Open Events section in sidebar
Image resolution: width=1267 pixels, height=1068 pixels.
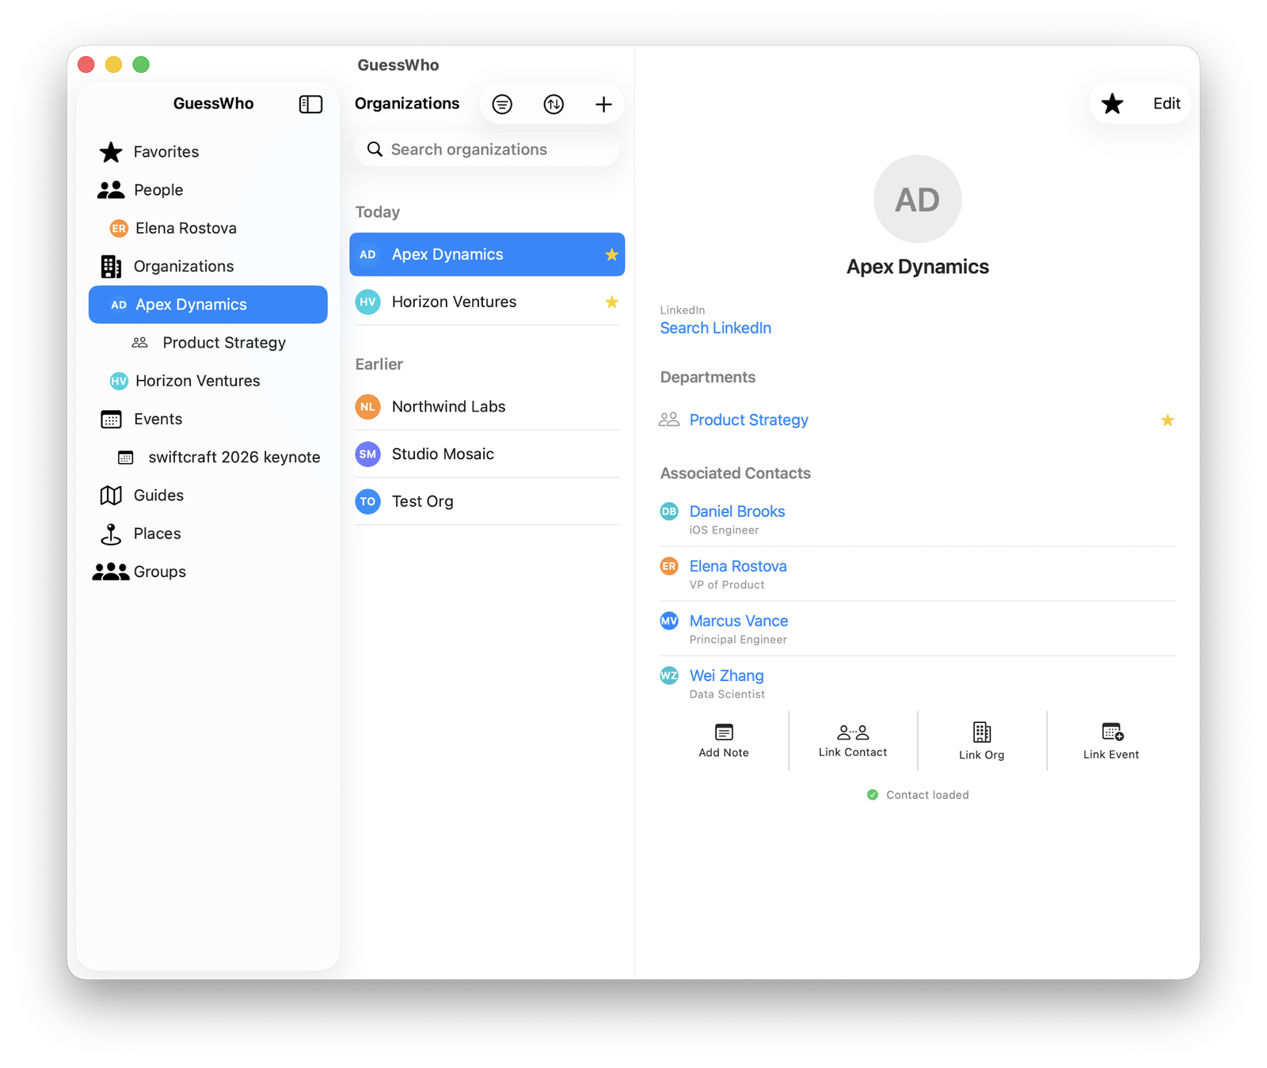tap(208, 419)
